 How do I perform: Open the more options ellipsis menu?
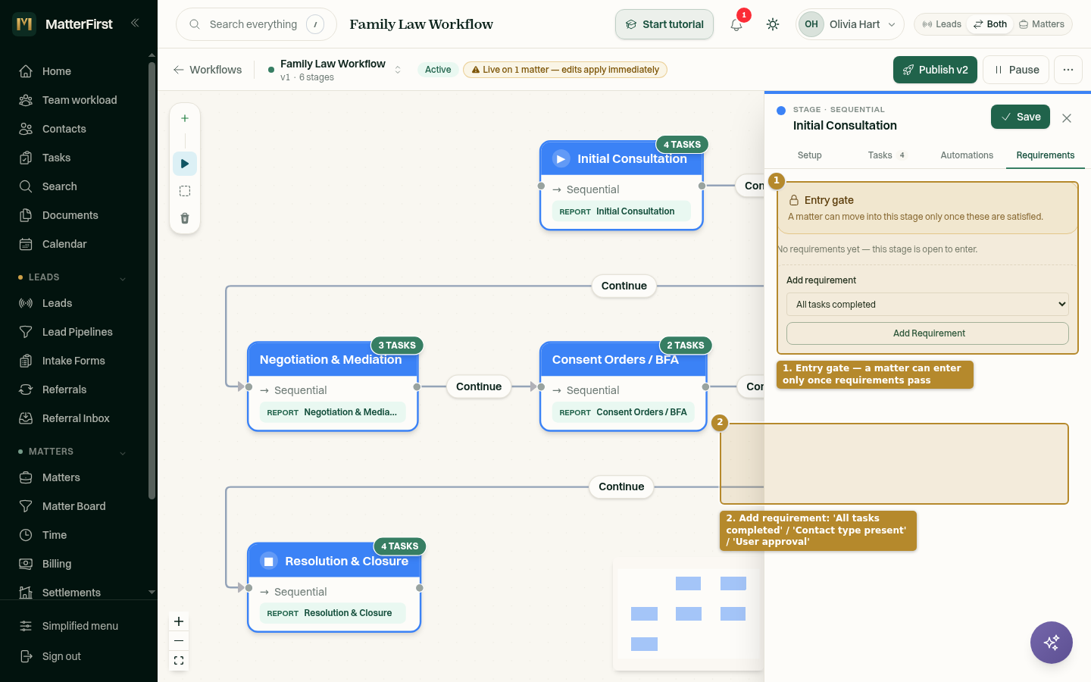(1068, 70)
